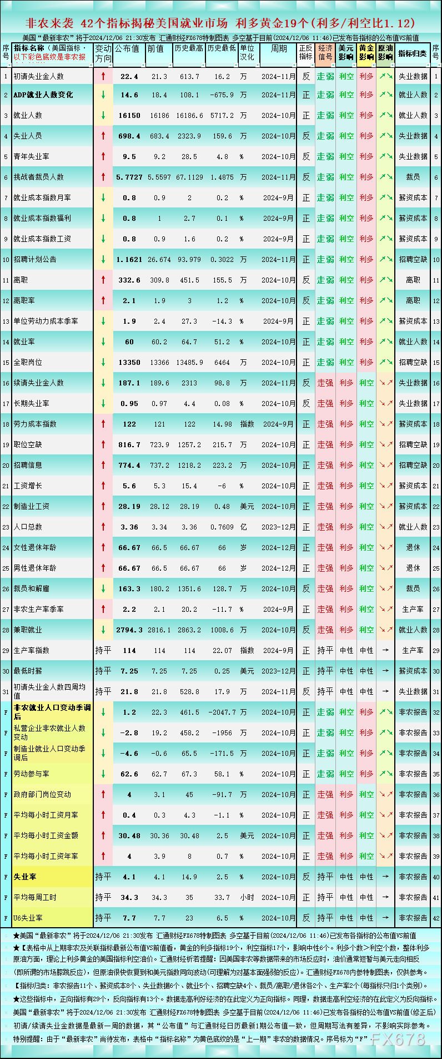Select the 黄金影响 column header
The height and width of the screenshot is (1059, 442).
coord(366,53)
